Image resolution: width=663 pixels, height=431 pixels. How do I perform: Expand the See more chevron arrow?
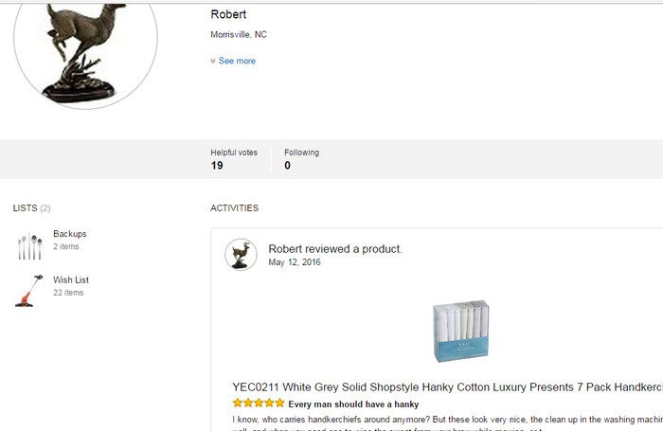pyautogui.click(x=213, y=61)
